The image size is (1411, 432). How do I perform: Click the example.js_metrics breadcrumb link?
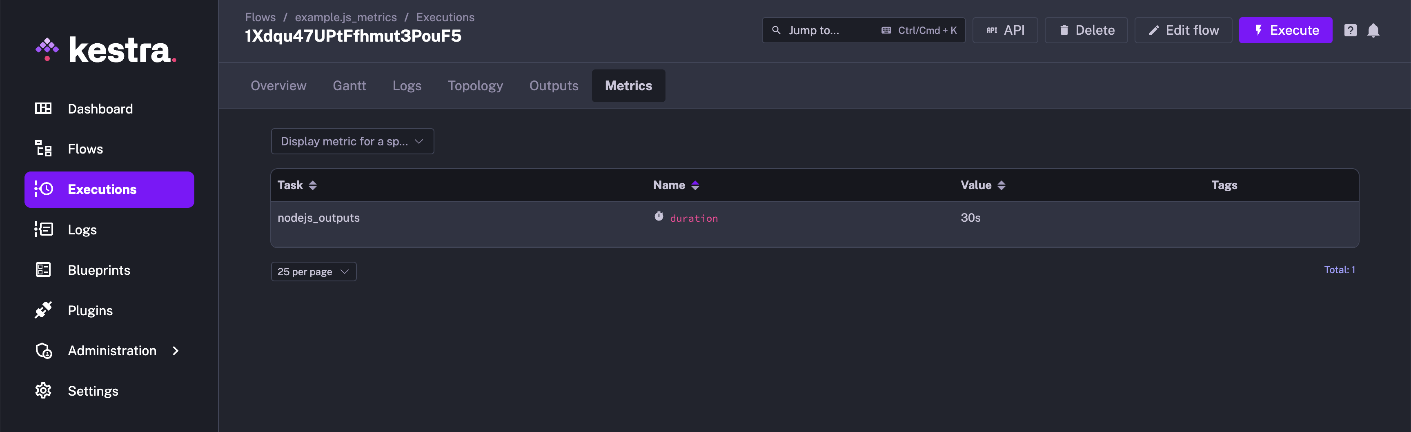point(346,17)
